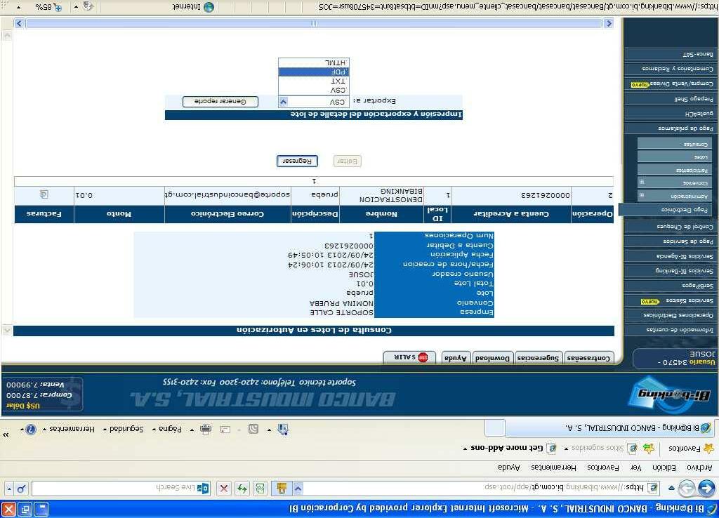
Task: Click the security lock icon in address bar
Action: [282, 489]
